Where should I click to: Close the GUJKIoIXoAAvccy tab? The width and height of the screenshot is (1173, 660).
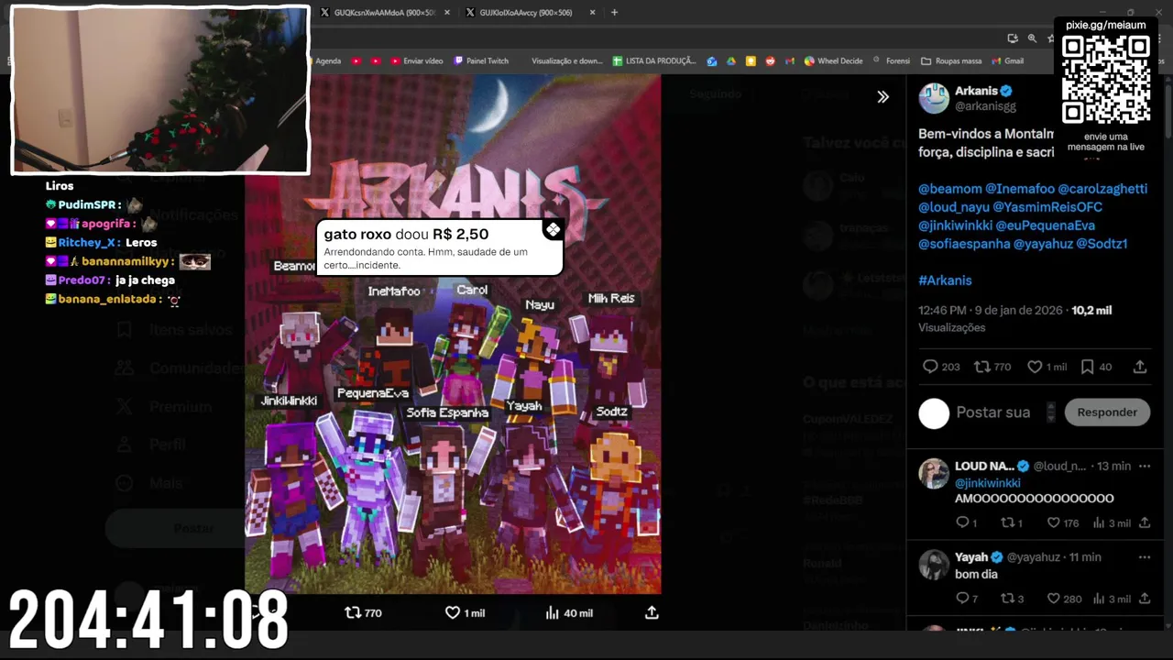[x=593, y=13]
